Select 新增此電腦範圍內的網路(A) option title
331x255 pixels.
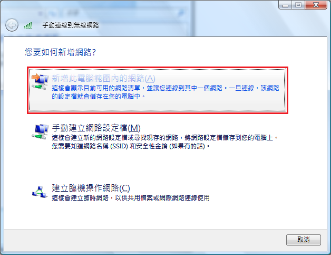(103, 78)
